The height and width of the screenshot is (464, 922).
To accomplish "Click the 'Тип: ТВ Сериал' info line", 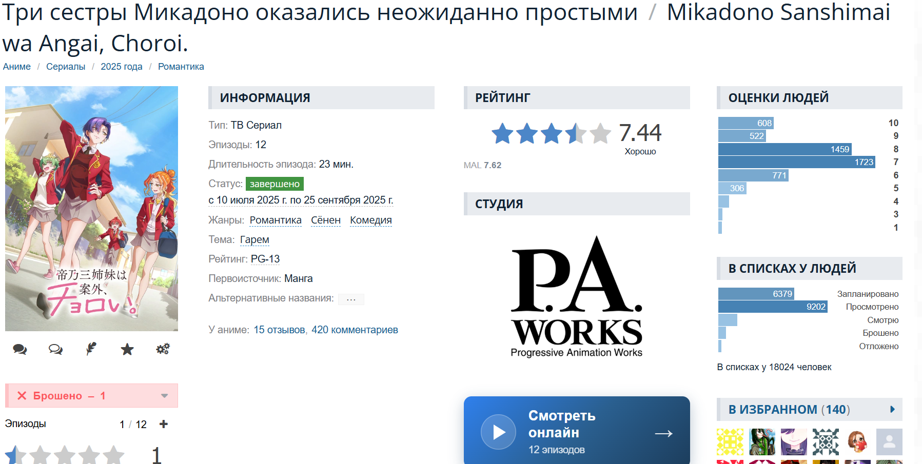I will 245,125.
